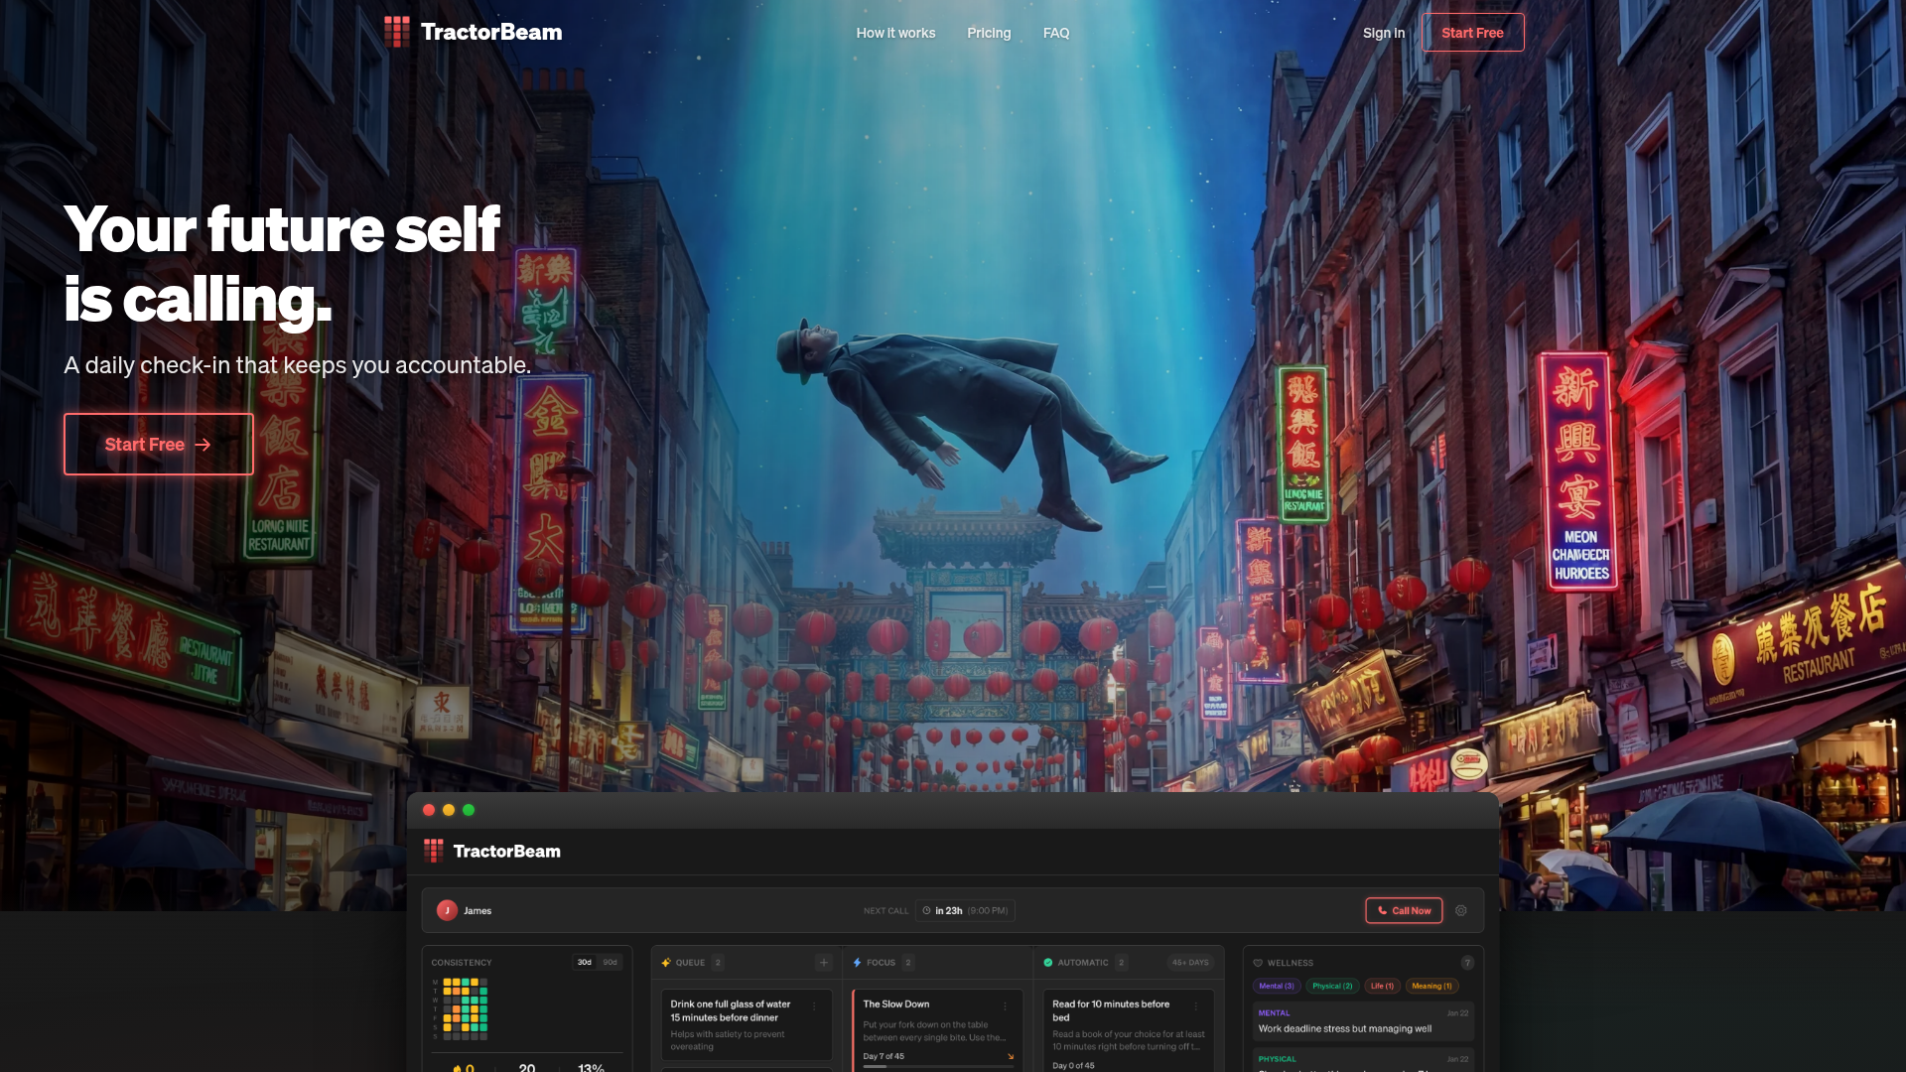Screen dimensions: 1906x1072
Task: Click the Wellness heart icon
Action: point(1258,963)
